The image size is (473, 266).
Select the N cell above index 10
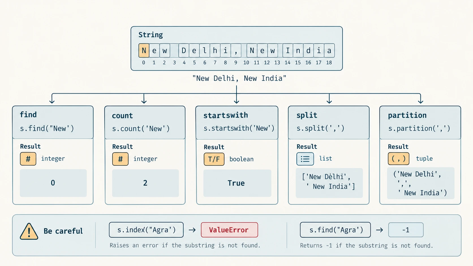pyautogui.click(x=252, y=51)
